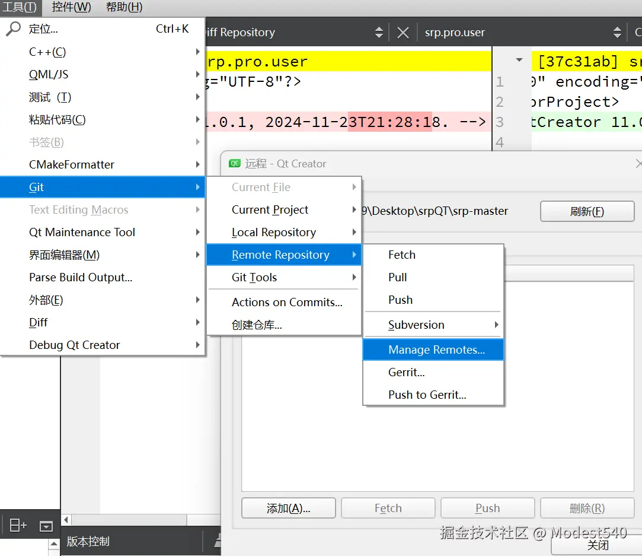Choose 定位... from the Tools menu
Image resolution: width=642 pixels, height=556 pixels.
[103, 29]
